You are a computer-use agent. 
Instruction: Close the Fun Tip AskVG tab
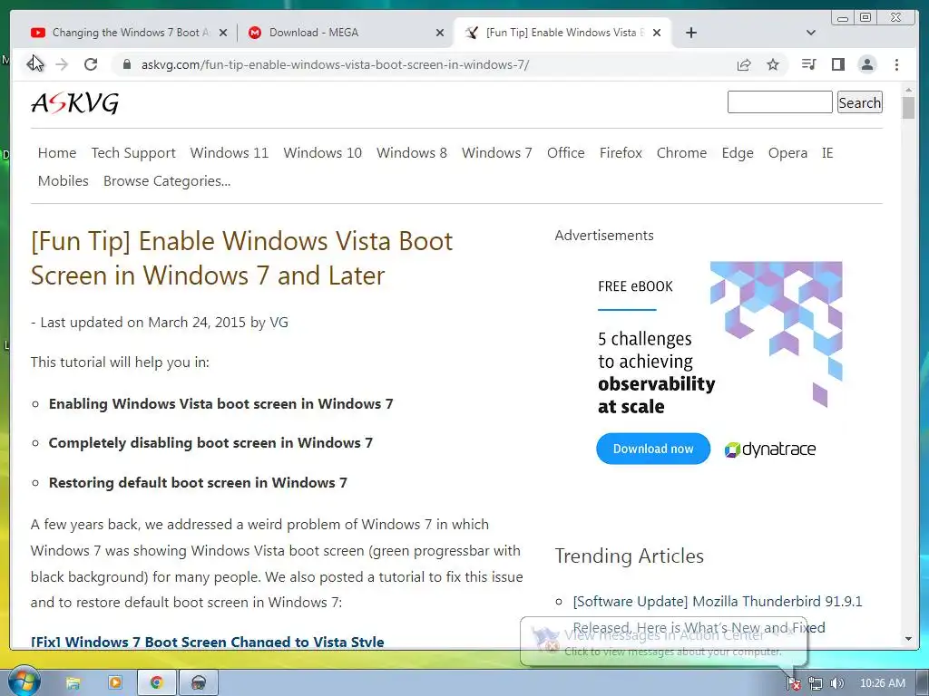pos(657,34)
